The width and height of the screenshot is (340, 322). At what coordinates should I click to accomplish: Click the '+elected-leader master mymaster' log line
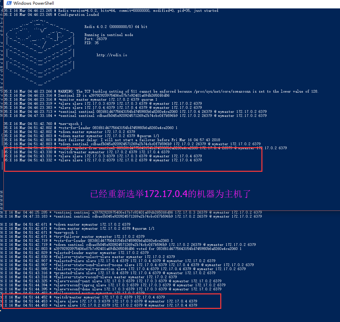point(74,253)
